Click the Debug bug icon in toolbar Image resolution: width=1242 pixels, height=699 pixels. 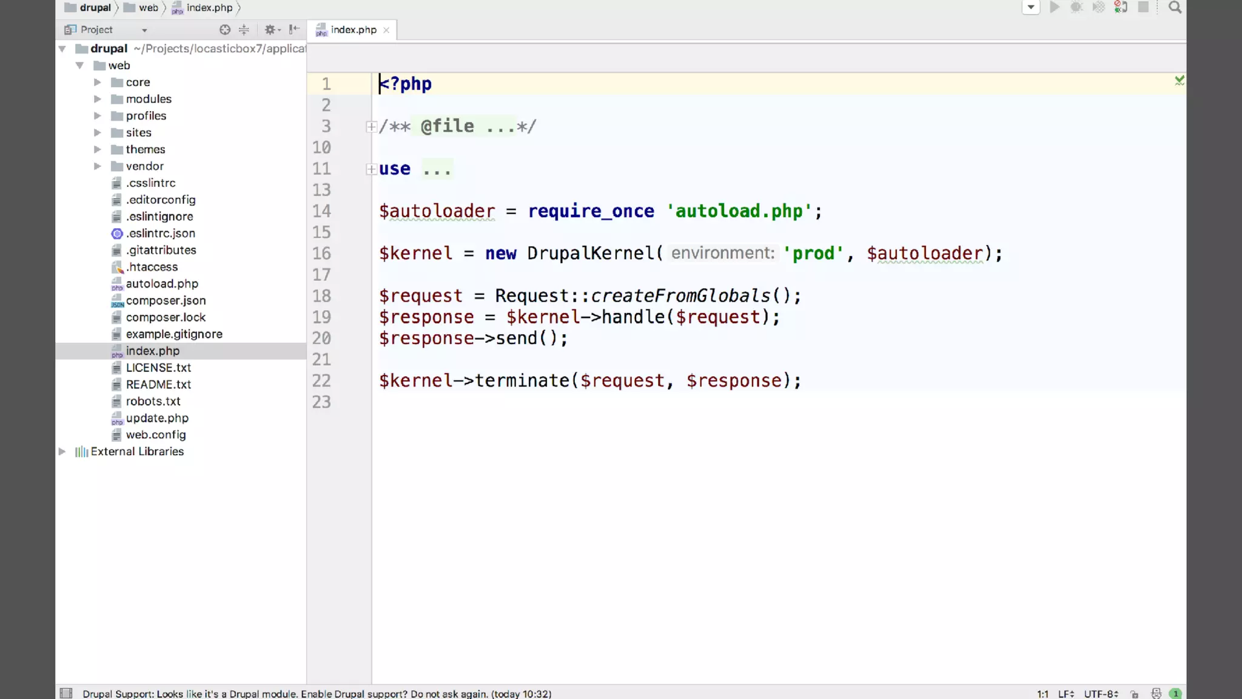[x=1076, y=7]
